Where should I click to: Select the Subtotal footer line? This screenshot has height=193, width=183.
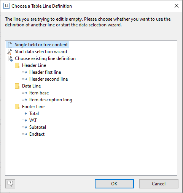pyautogui.click(x=38, y=127)
